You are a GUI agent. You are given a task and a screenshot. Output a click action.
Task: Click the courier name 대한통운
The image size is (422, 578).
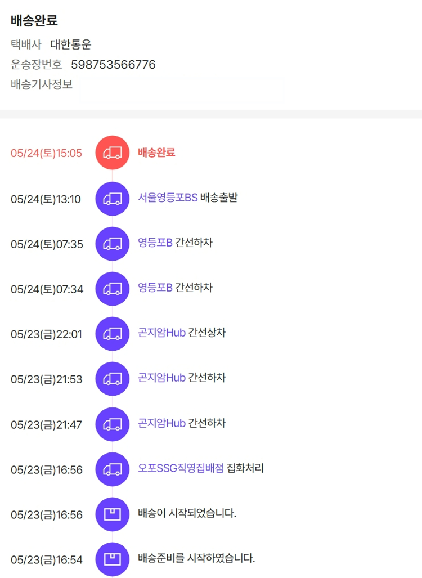click(x=70, y=44)
